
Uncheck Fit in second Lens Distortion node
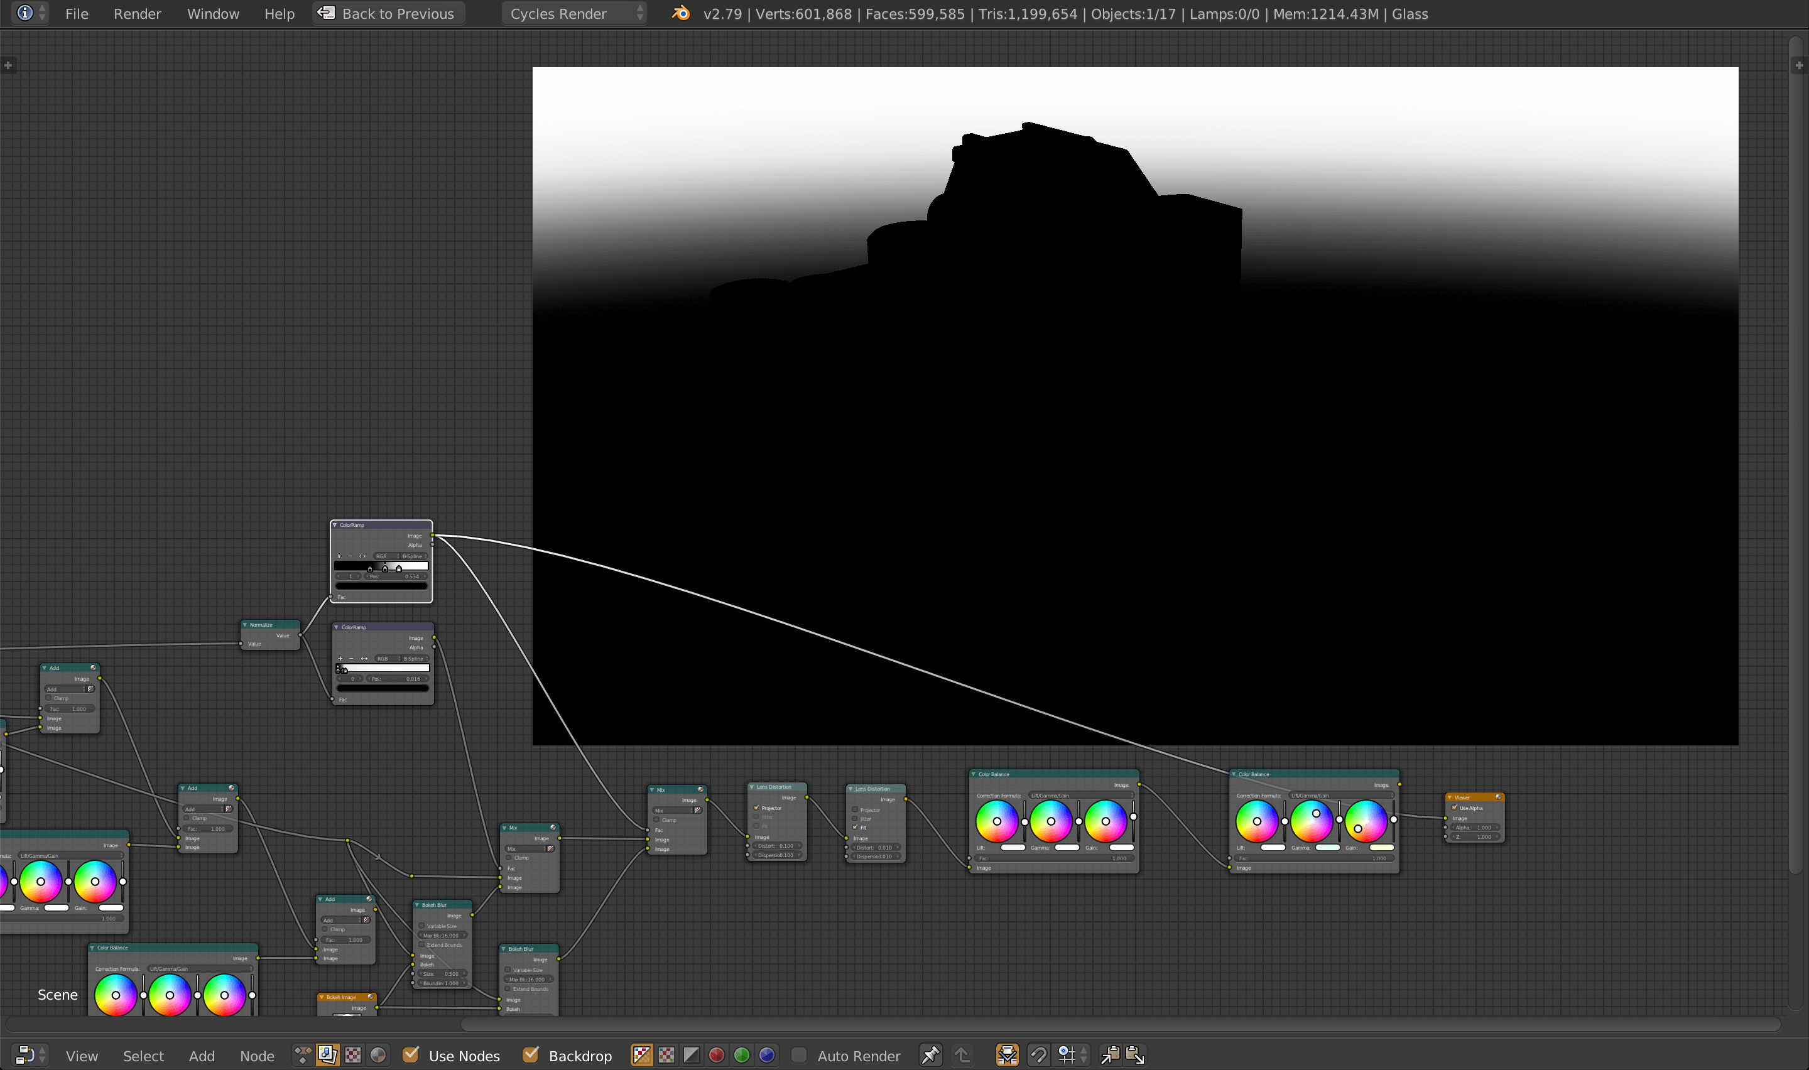[x=855, y=828]
